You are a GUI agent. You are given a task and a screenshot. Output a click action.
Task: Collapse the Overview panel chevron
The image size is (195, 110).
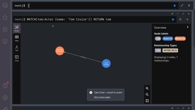click(188, 27)
